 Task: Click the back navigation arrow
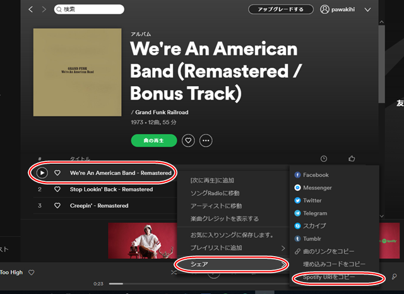(31, 9)
